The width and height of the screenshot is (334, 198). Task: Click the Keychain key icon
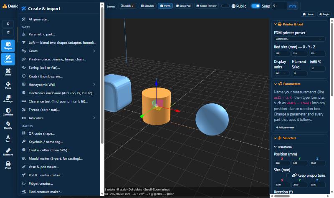[24, 141]
